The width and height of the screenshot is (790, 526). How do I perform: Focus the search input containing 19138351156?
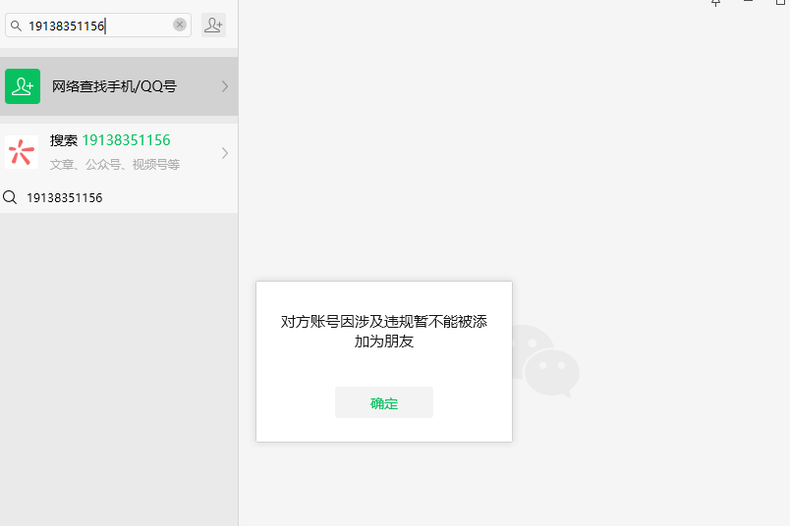coord(93,26)
